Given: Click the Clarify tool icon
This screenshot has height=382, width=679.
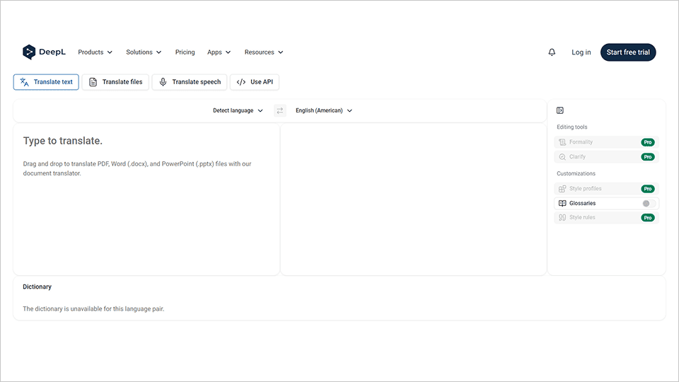Looking at the screenshot, I should 562,157.
